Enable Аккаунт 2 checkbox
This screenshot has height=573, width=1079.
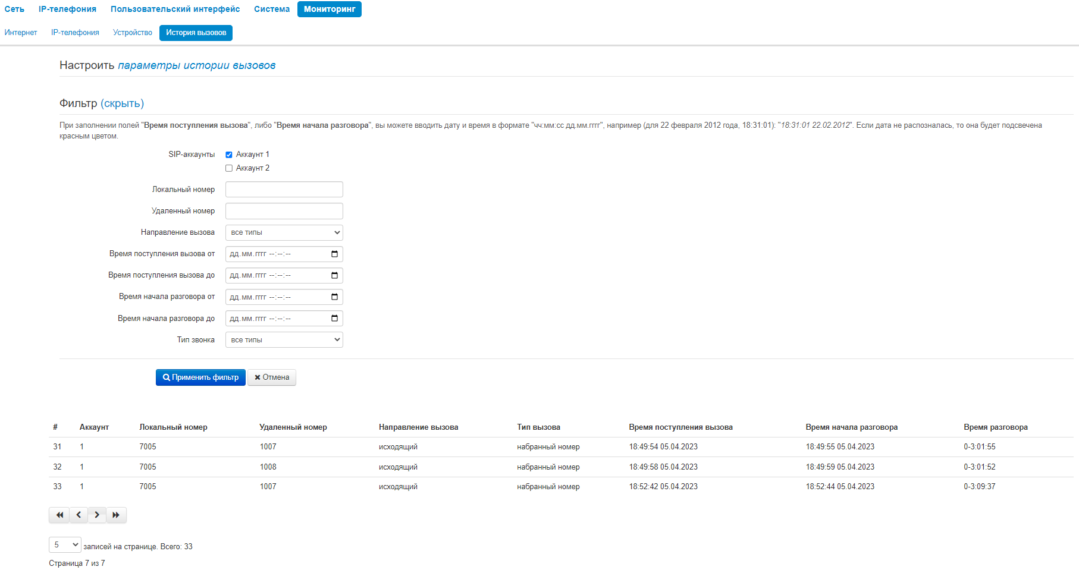click(229, 168)
